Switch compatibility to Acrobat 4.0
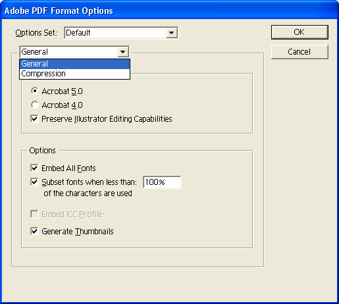 pyautogui.click(x=35, y=105)
